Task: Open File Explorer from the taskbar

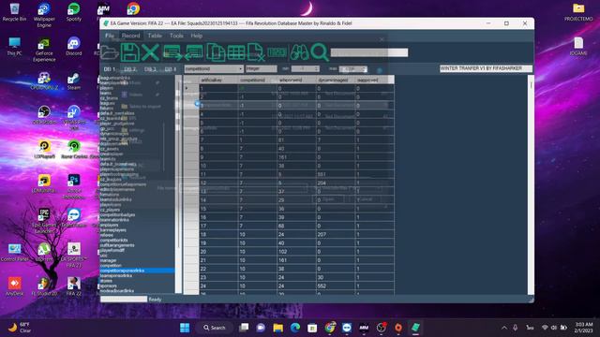Action: pos(278,328)
